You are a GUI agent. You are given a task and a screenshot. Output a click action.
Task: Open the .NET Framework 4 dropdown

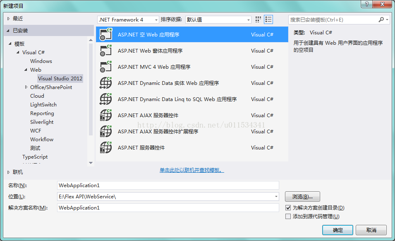(128, 19)
